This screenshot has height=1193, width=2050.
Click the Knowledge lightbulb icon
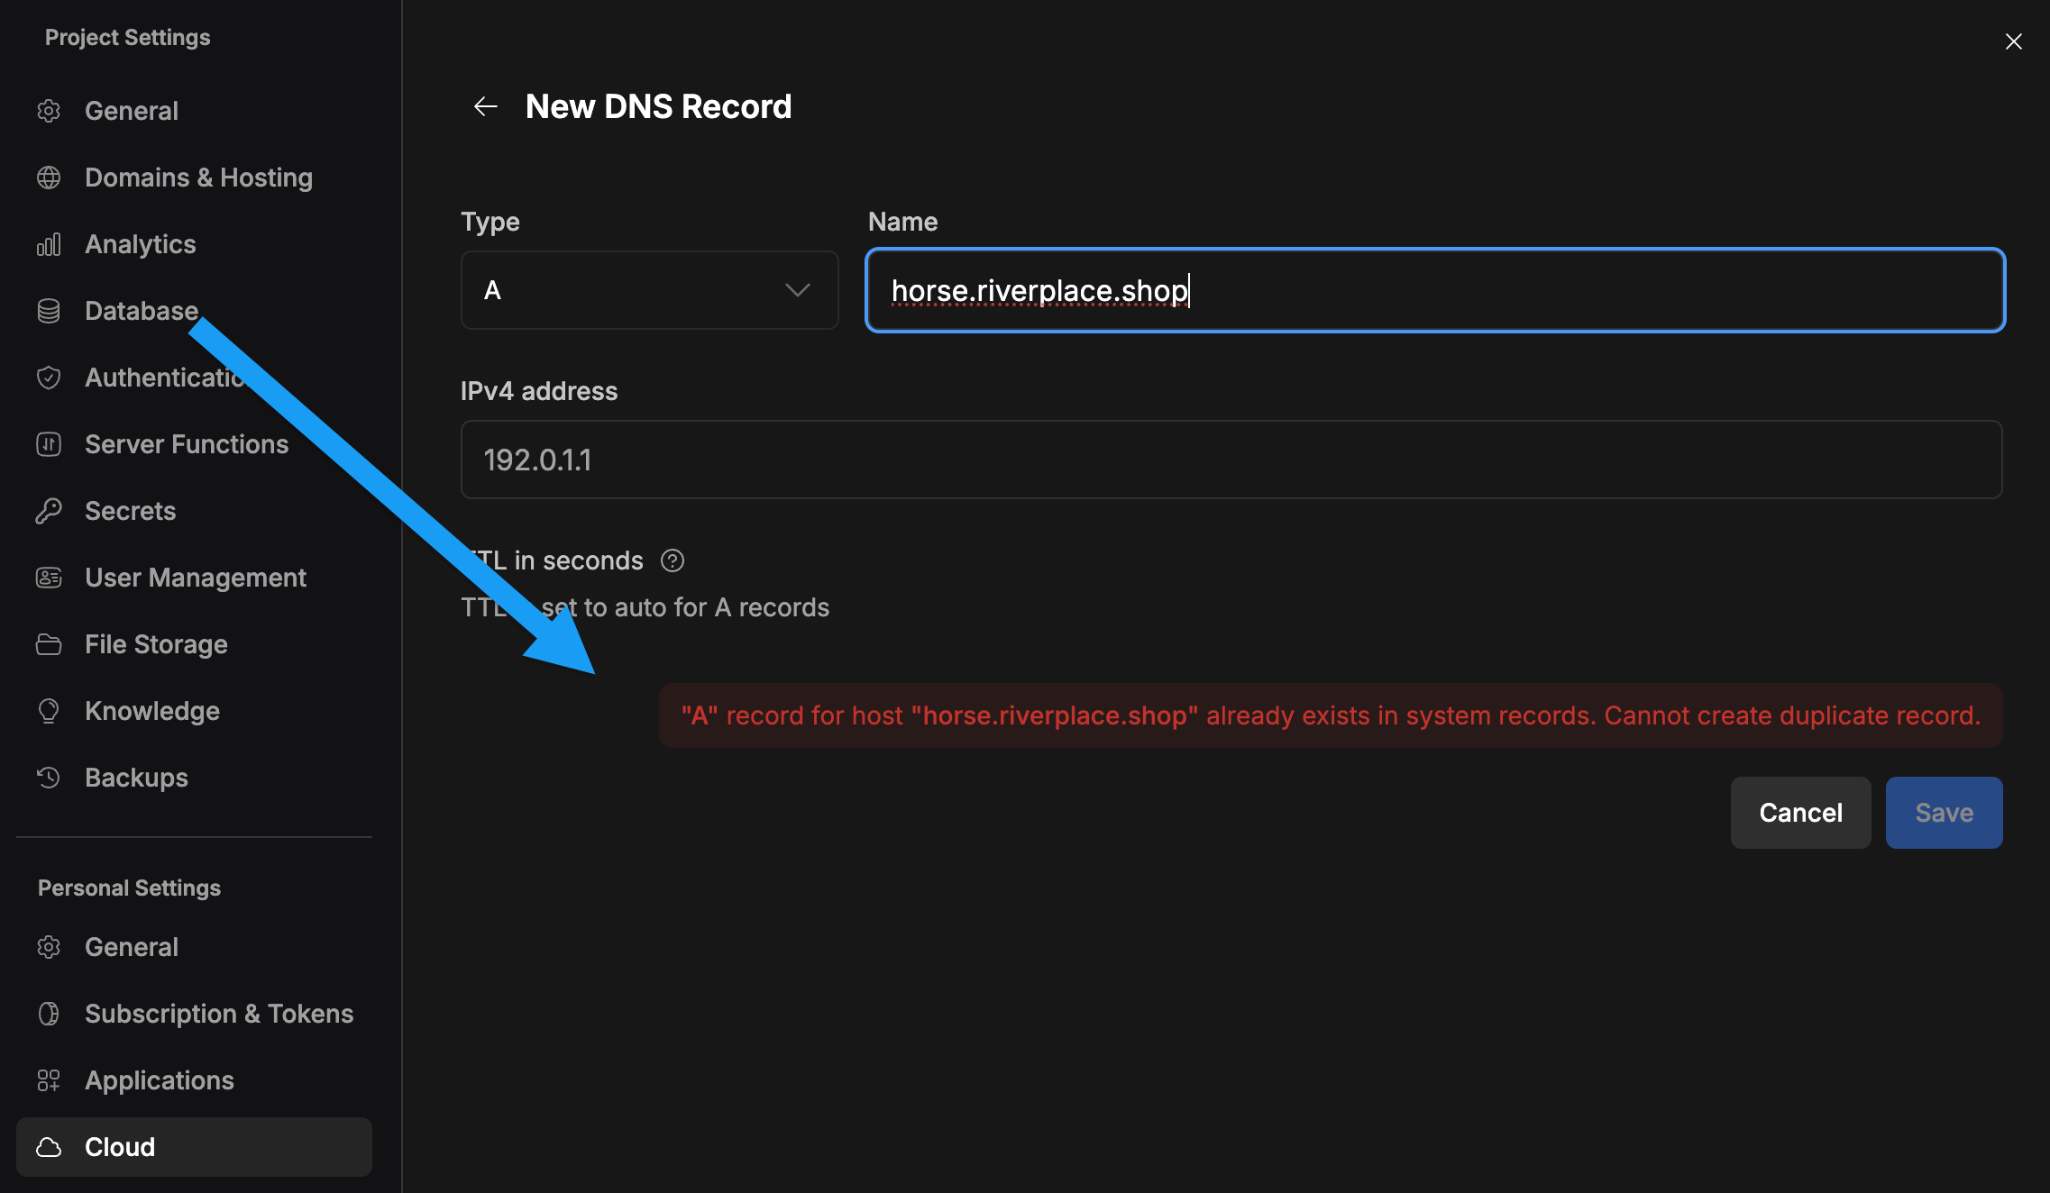click(x=49, y=711)
